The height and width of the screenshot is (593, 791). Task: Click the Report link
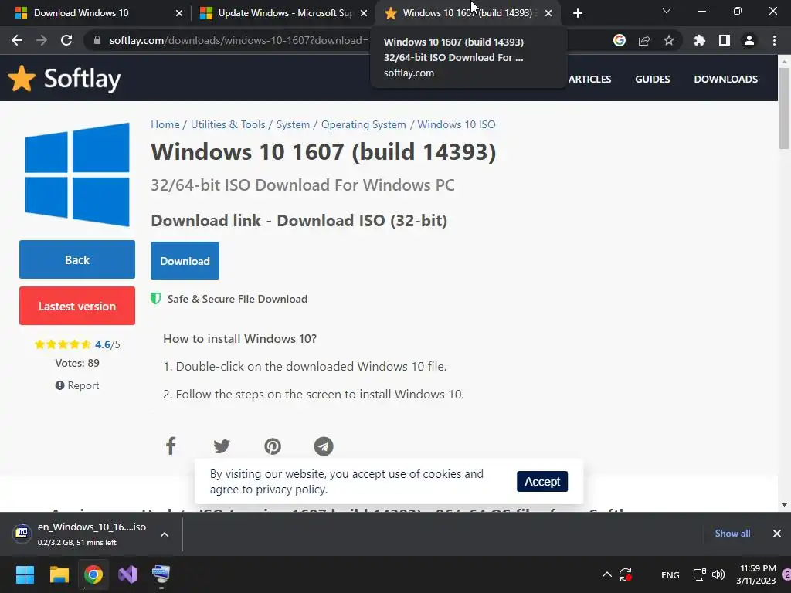(x=77, y=386)
